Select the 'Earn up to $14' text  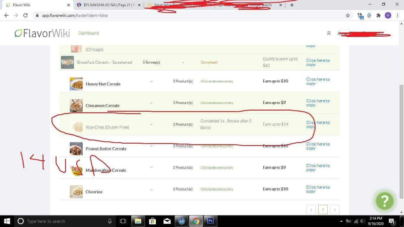pos(276,124)
